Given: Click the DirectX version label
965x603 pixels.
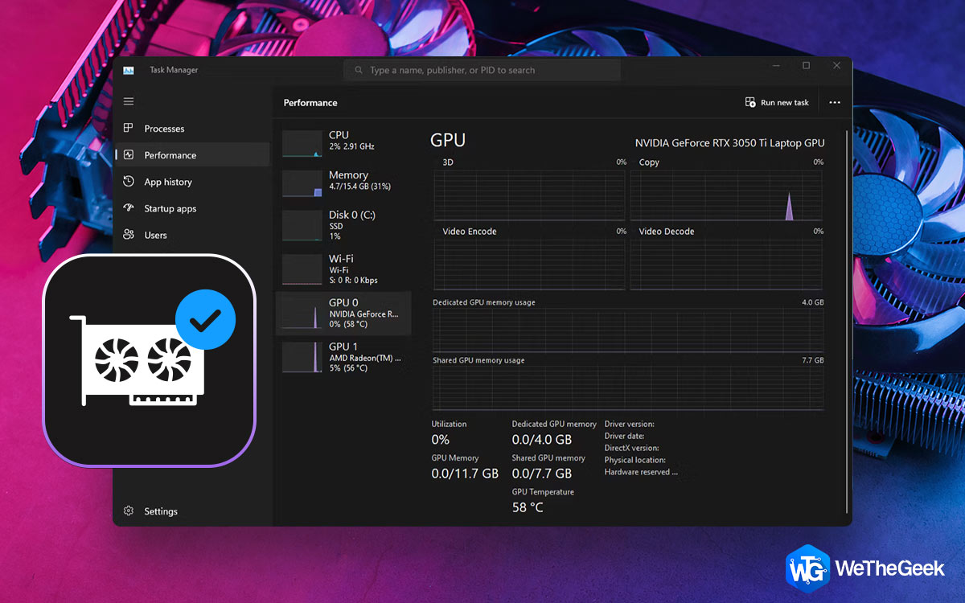Looking at the screenshot, I should click(x=632, y=448).
